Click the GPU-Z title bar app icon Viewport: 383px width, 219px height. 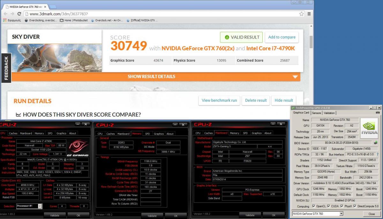(x=294, y=108)
